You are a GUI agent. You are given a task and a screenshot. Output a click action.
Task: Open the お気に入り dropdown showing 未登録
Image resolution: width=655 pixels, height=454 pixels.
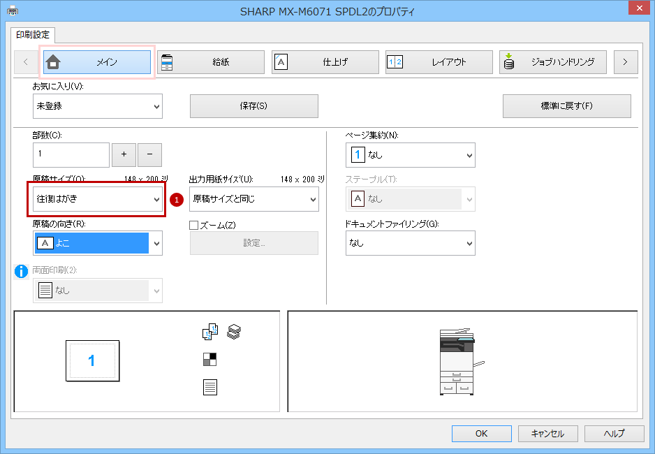click(98, 106)
